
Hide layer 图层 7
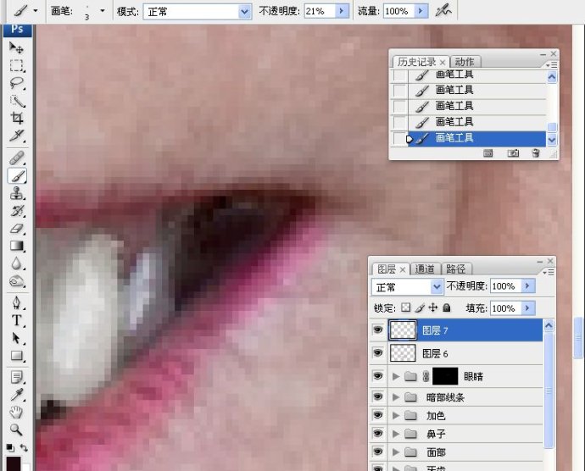point(377,330)
